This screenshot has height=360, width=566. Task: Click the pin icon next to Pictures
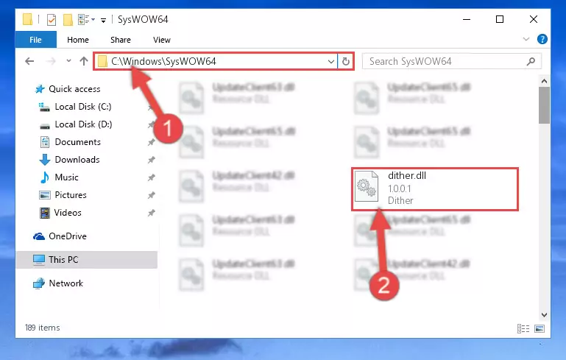pos(151,195)
